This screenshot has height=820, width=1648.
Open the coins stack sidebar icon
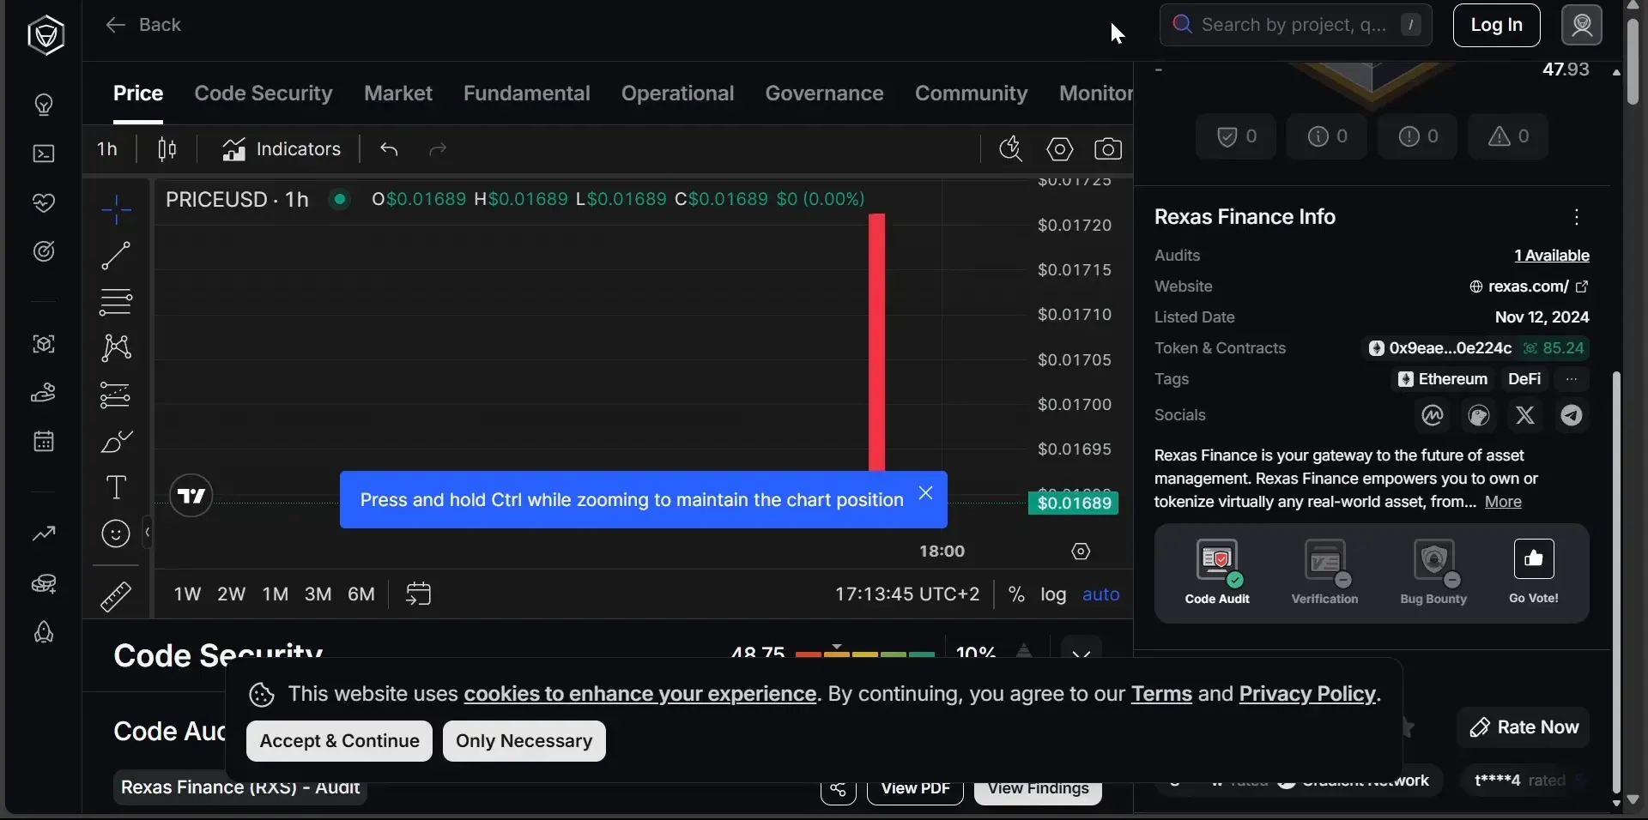coord(44,583)
